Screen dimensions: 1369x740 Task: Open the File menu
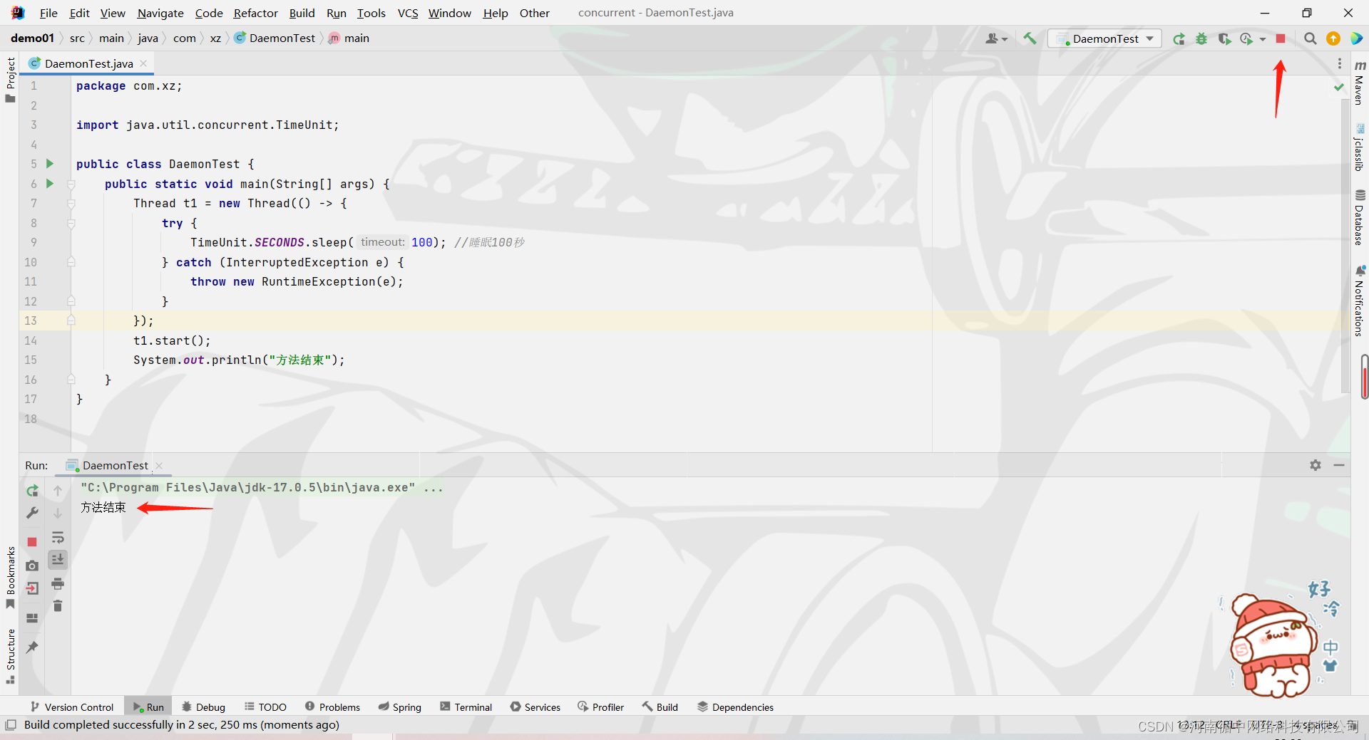tap(48, 13)
